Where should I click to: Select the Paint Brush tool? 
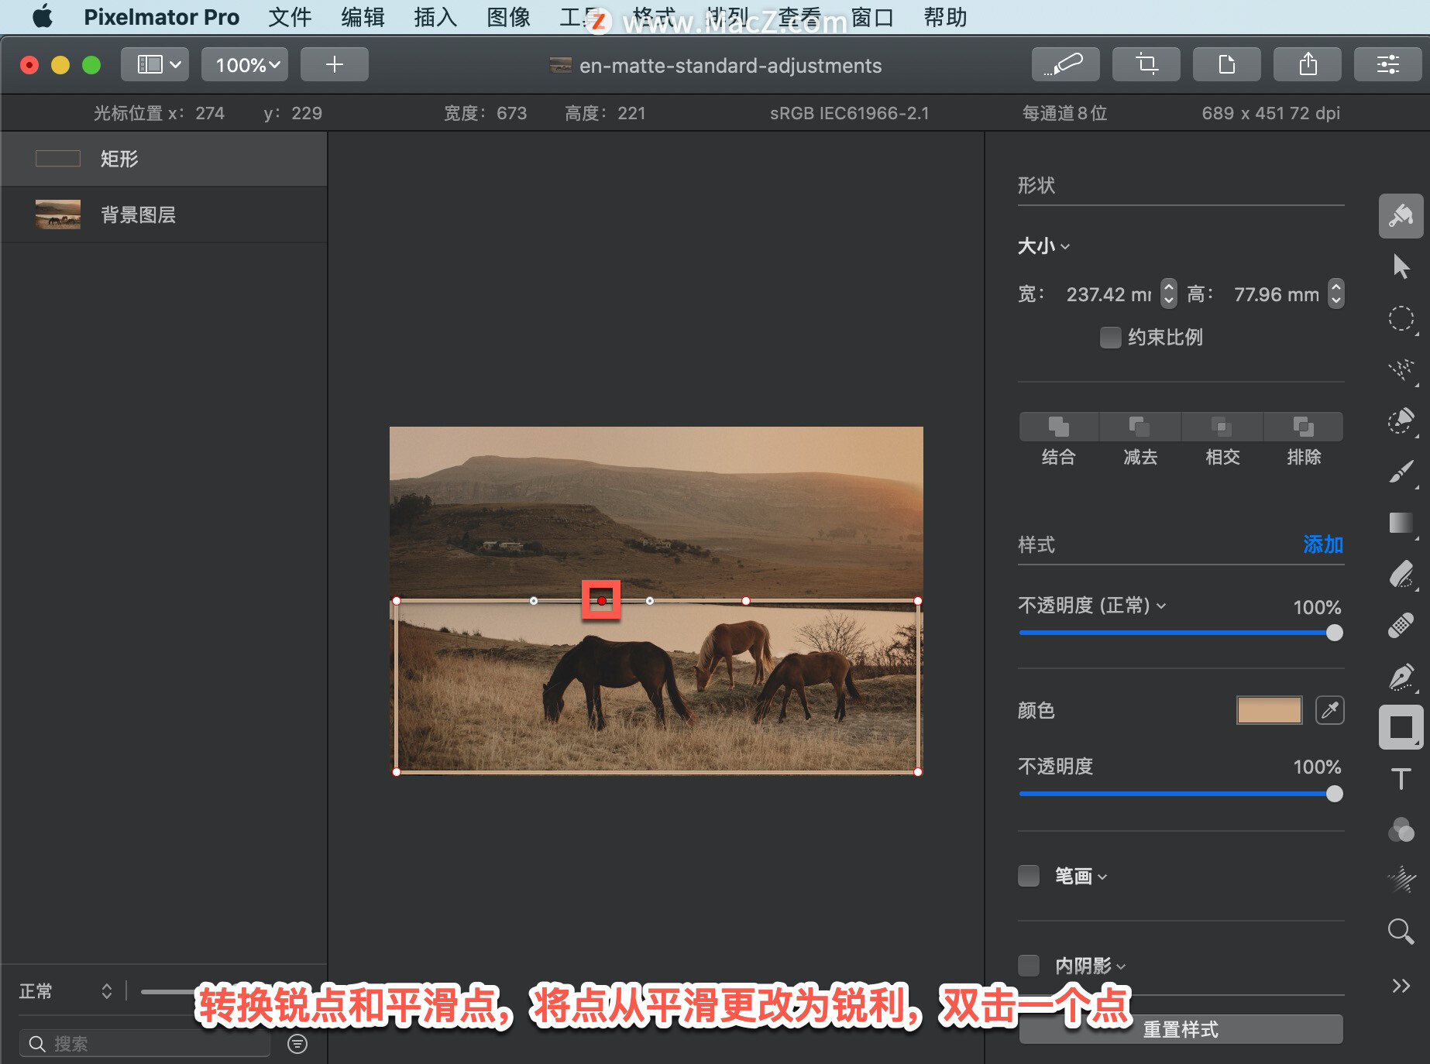coord(1401,472)
